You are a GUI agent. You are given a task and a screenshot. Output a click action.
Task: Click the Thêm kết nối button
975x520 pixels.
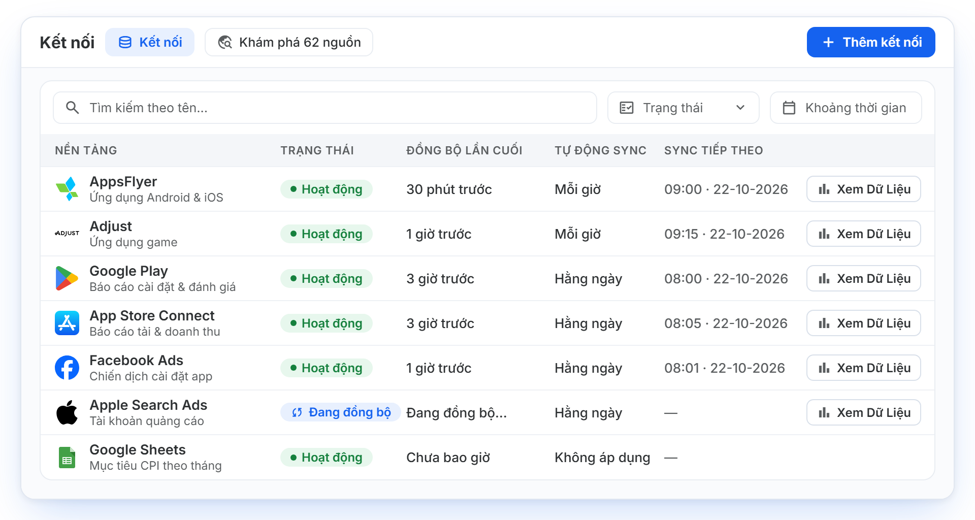click(871, 42)
